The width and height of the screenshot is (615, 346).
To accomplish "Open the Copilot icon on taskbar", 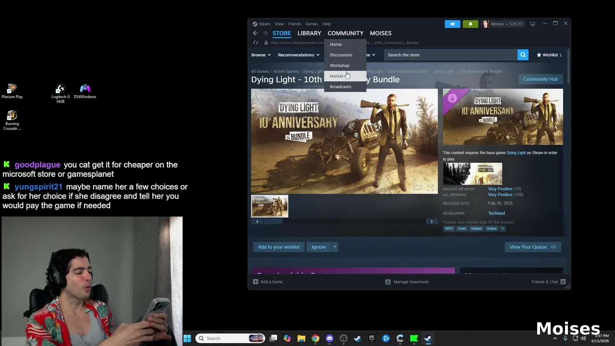I will (287, 338).
